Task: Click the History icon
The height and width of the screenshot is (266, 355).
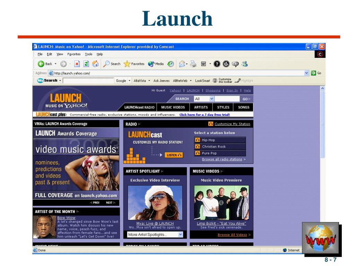Action: pos(171,64)
